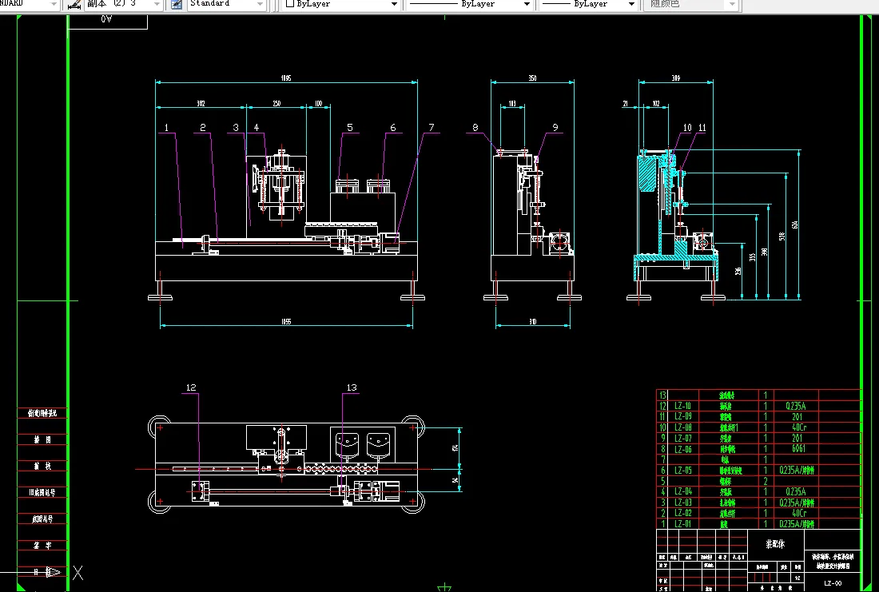Click the UCS X-axis icon

coord(78,573)
